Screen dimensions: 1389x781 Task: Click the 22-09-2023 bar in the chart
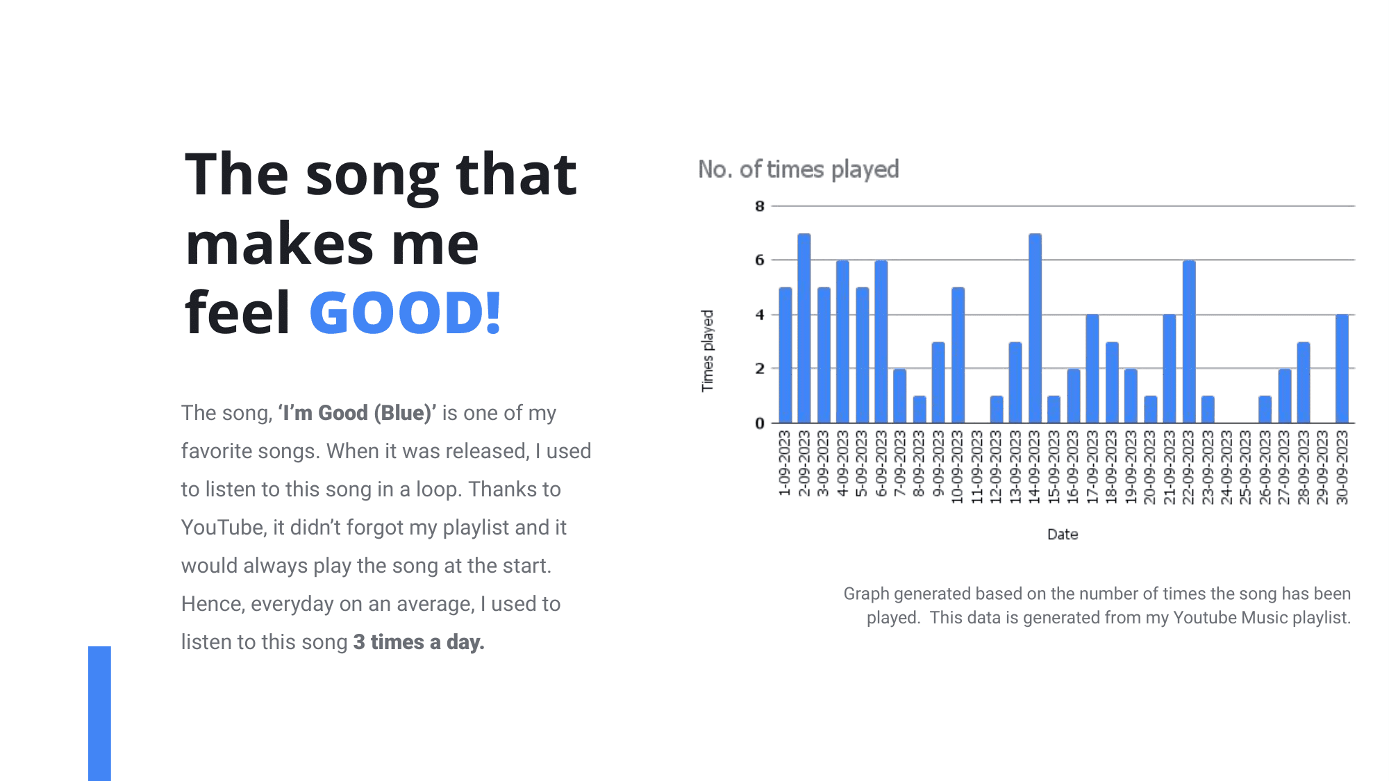click(1188, 342)
